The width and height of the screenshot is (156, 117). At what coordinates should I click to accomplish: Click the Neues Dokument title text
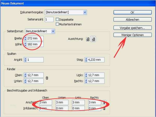(x=12, y=3)
